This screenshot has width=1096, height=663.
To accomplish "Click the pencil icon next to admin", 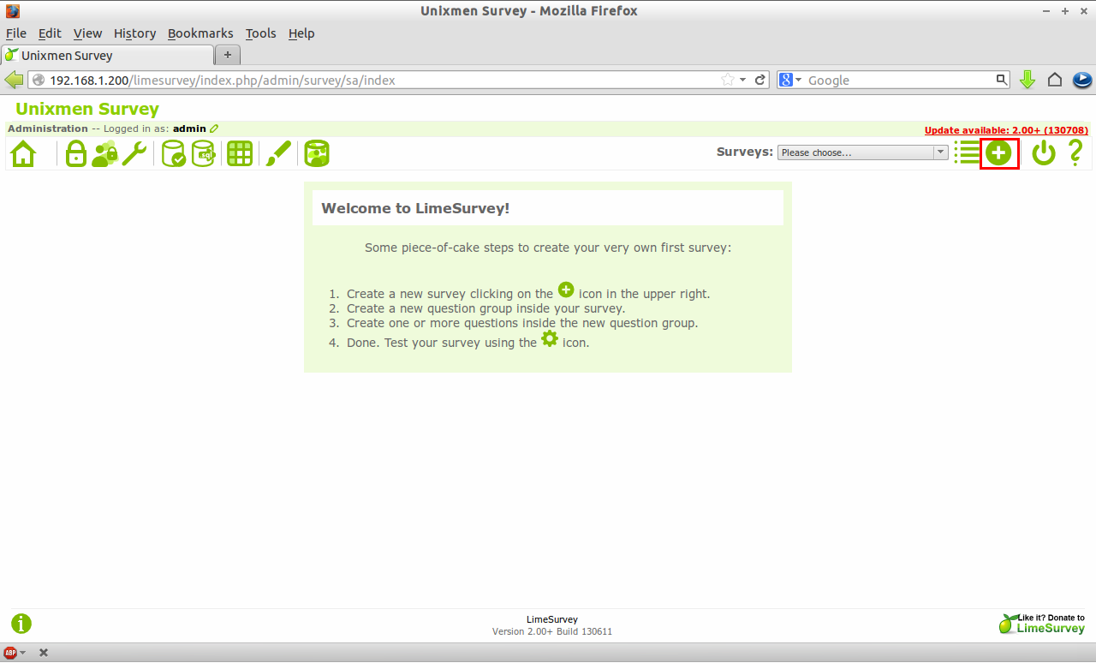I will pyautogui.click(x=214, y=128).
